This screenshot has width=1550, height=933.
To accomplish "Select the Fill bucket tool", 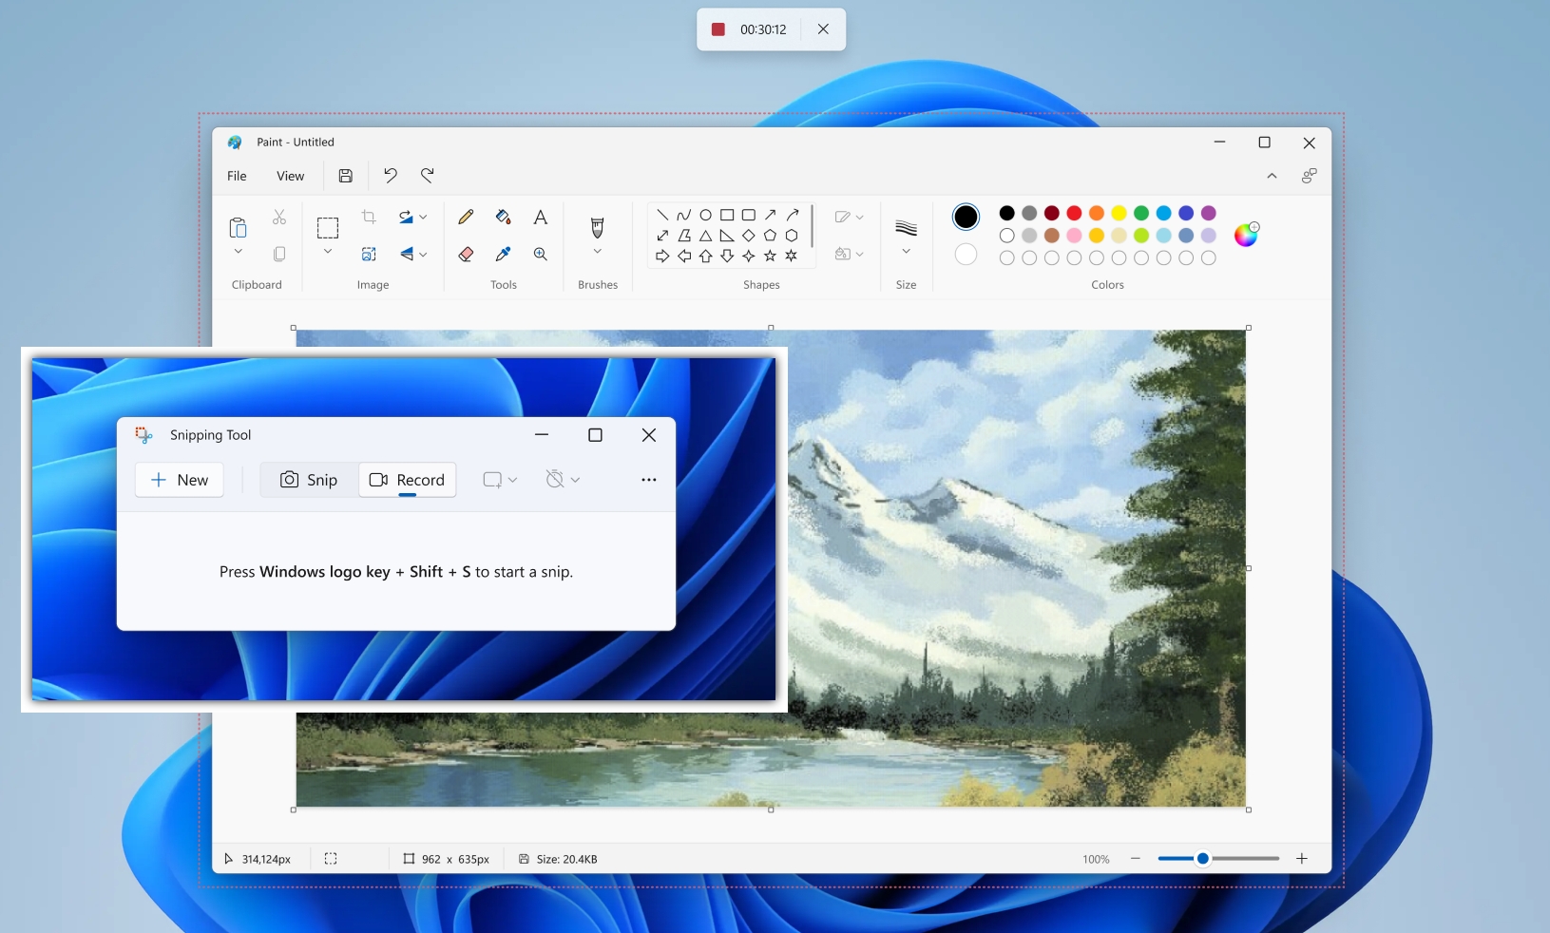I will [x=504, y=218].
